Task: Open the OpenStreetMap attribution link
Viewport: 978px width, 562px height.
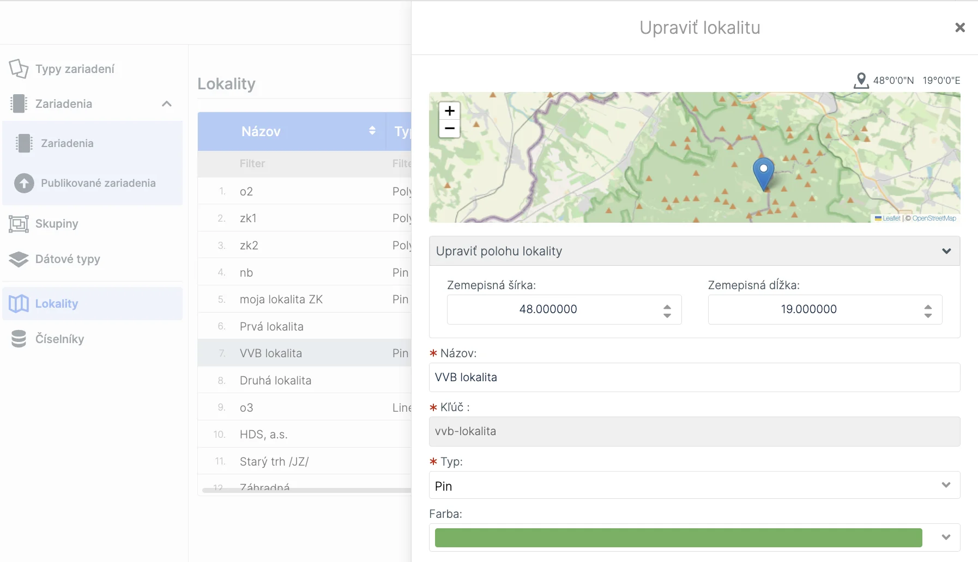Action: pos(934,218)
